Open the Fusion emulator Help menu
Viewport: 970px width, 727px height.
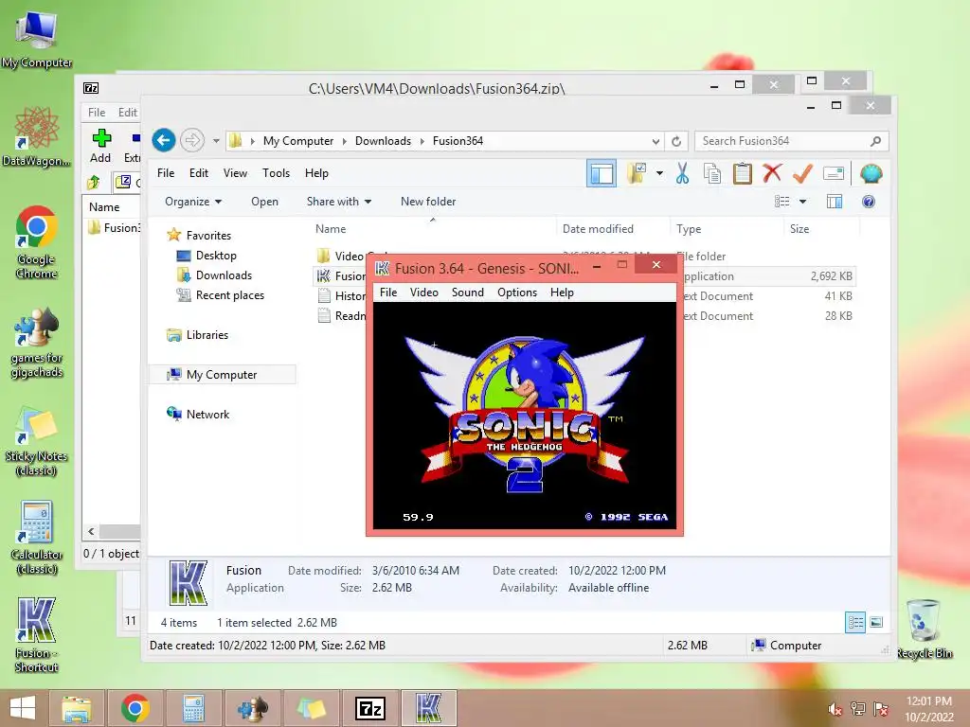pos(562,293)
